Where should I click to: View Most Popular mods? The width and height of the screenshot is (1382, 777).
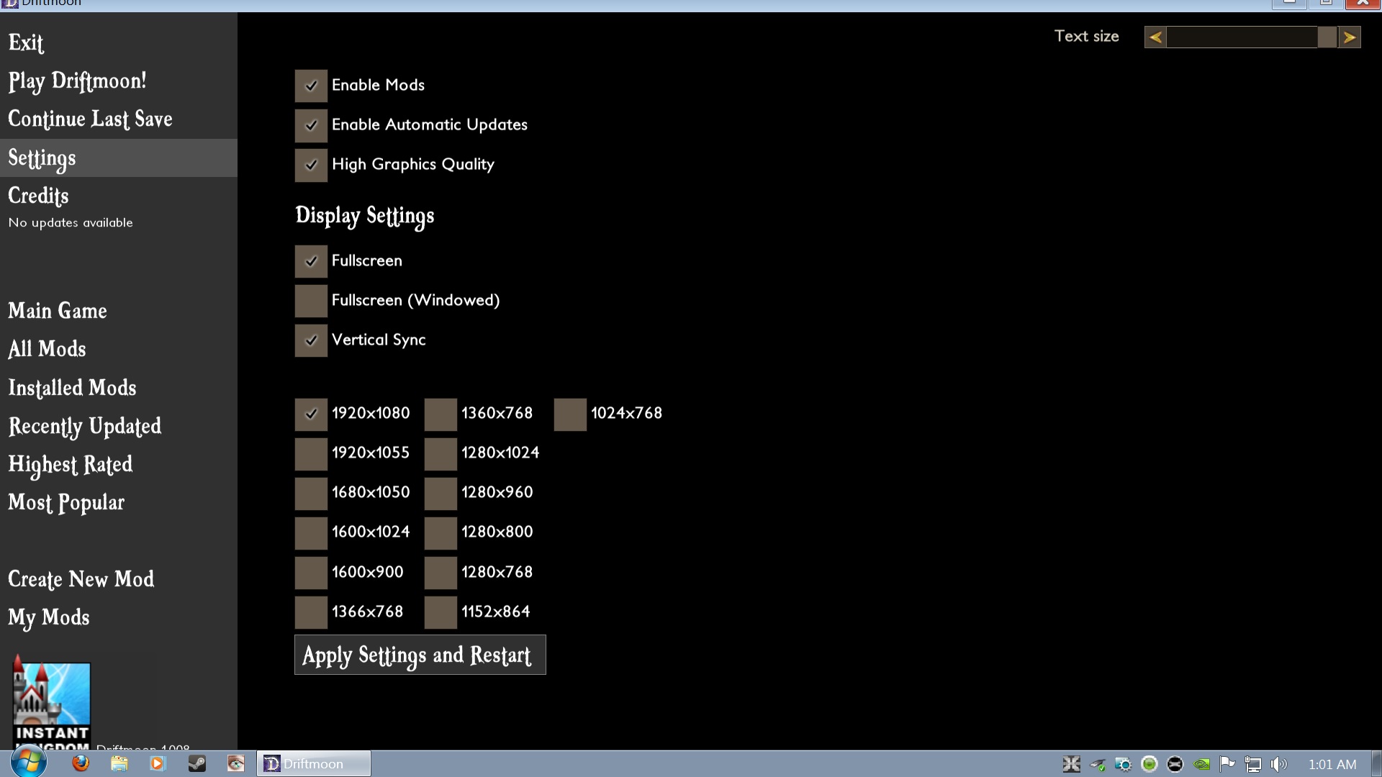[x=66, y=503]
